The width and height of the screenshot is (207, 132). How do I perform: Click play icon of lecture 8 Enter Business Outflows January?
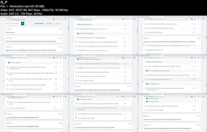(x=76, y=46)
